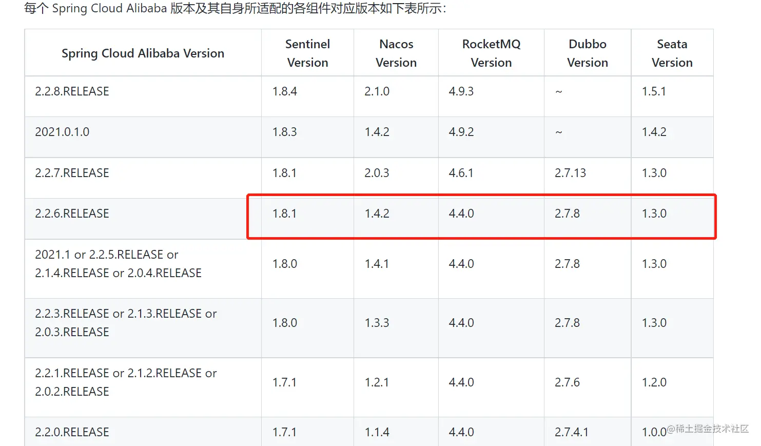Click Nacos '2.1.0' in the 2.2.8.RELEASE row

click(x=377, y=91)
